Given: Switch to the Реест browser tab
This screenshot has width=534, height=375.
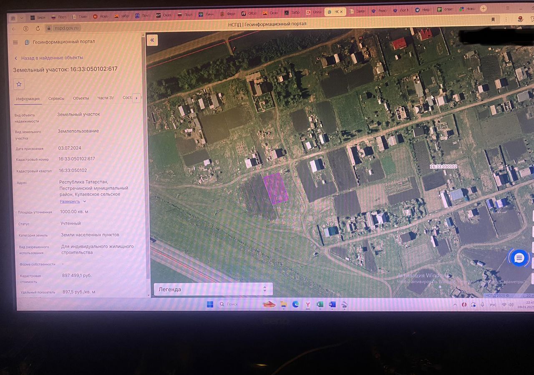Looking at the screenshot, I should tap(379, 11).
